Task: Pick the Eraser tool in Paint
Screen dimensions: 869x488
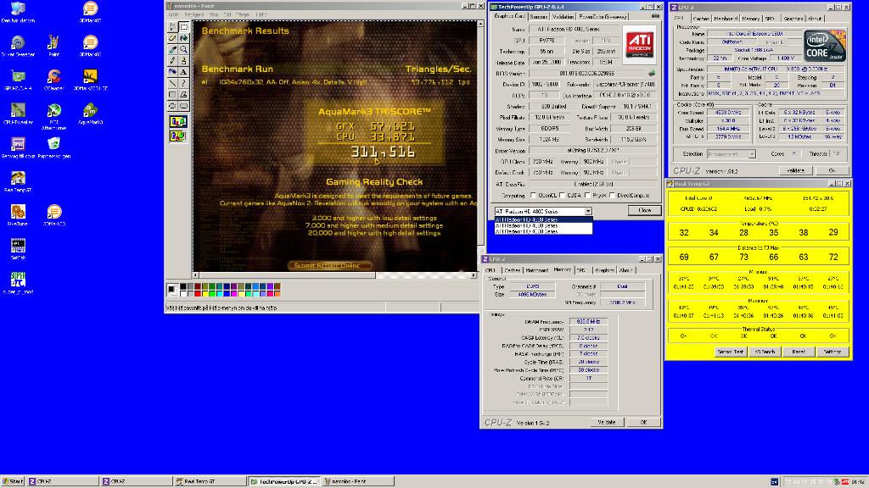Action: pos(172,38)
